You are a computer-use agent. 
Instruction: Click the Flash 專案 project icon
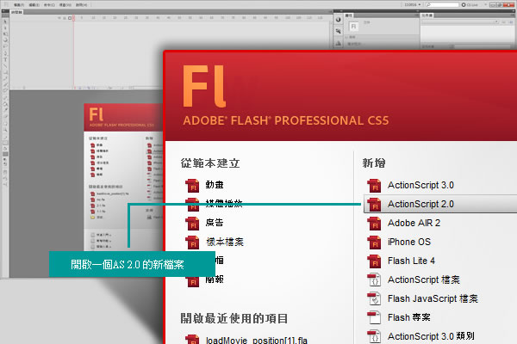coord(374,317)
